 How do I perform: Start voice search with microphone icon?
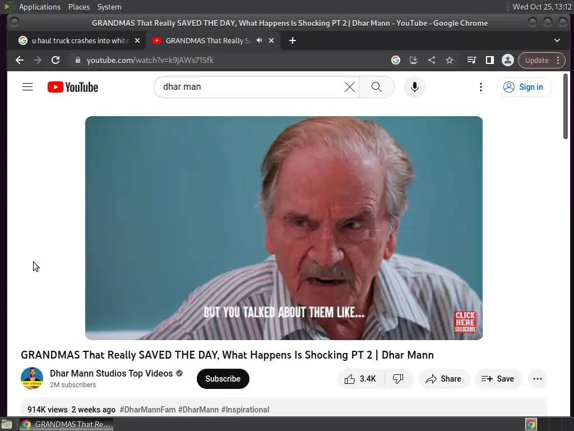pyautogui.click(x=414, y=87)
